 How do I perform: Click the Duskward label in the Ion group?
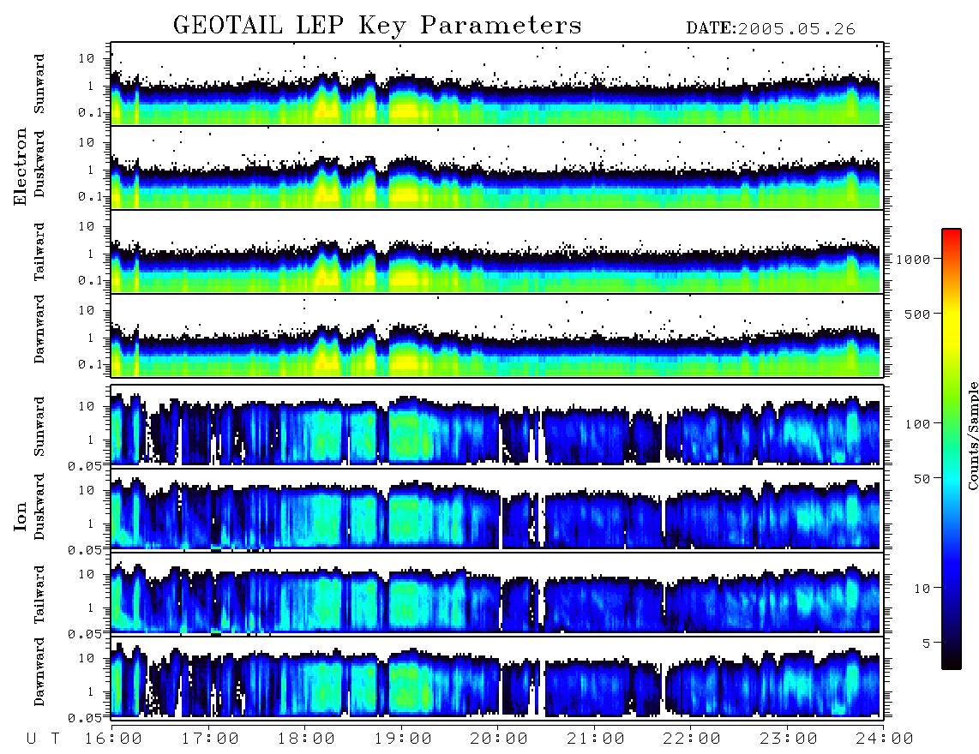[39, 507]
